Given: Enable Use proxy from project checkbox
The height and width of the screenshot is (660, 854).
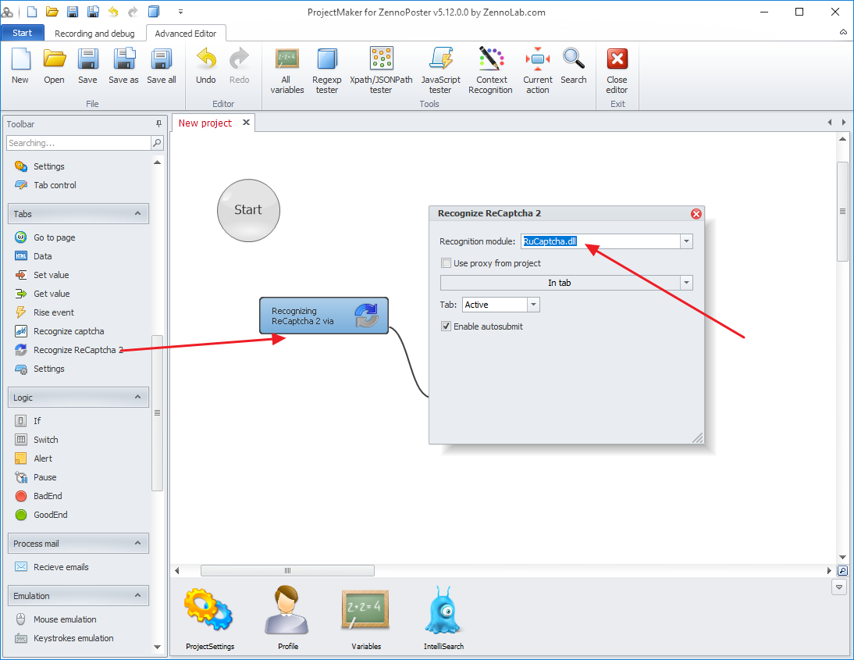Looking at the screenshot, I should pos(447,263).
